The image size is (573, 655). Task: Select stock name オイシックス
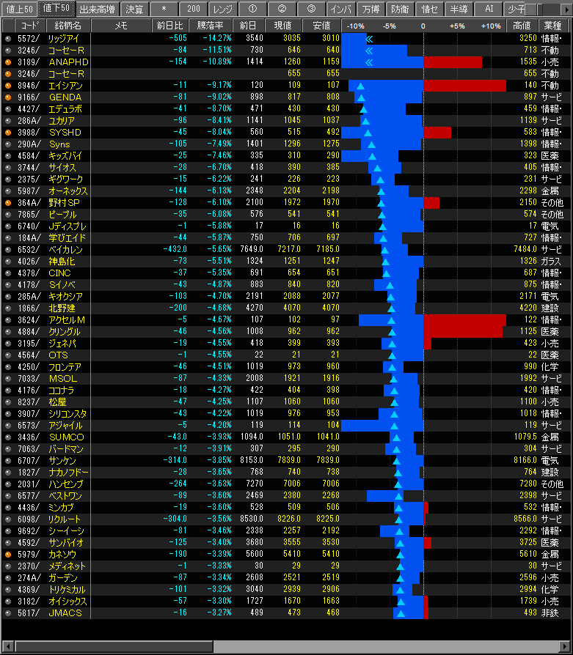pos(67,601)
